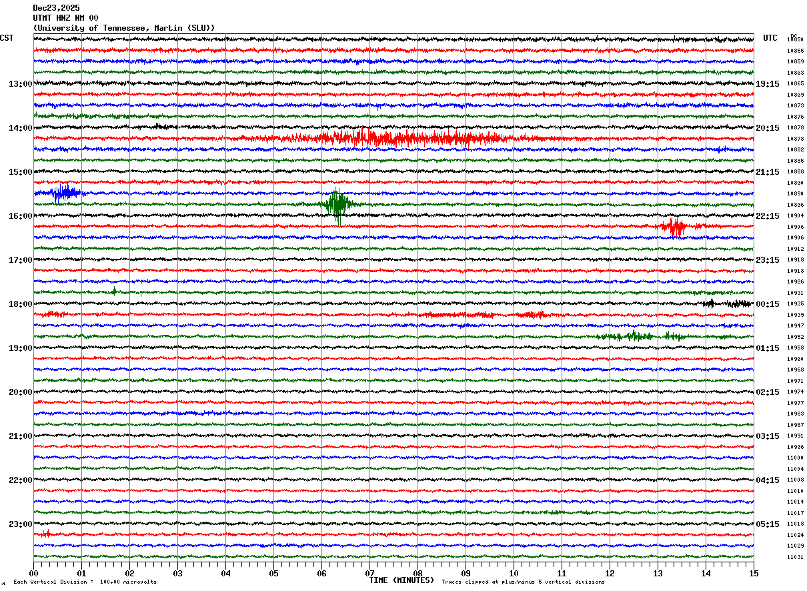Click the "TIME (MINUTES)" axis title

pyautogui.click(x=401, y=580)
